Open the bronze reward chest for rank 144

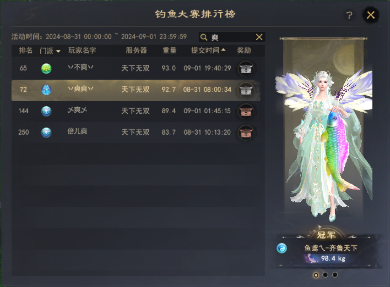[246, 111]
